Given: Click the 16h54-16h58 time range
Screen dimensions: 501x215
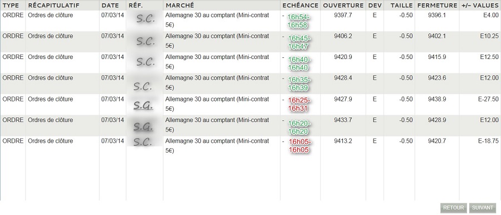Looking at the screenshot, I should (x=298, y=21).
